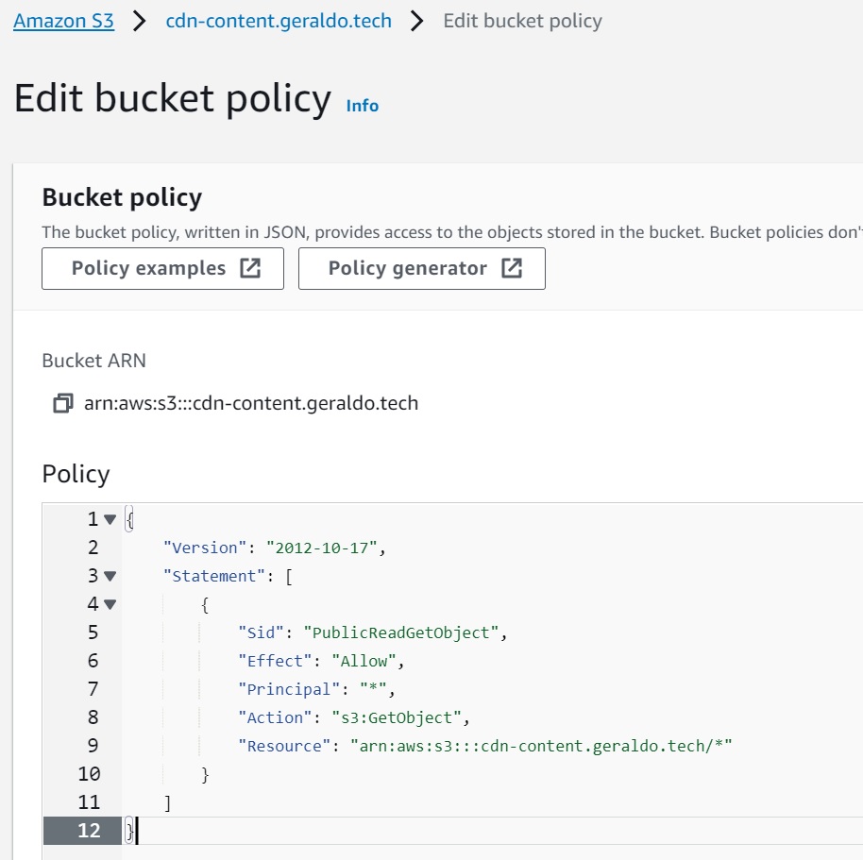This screenshot has height=860, width=863.
Task: Click the external link icon on Policy generator
Action: 511,268
